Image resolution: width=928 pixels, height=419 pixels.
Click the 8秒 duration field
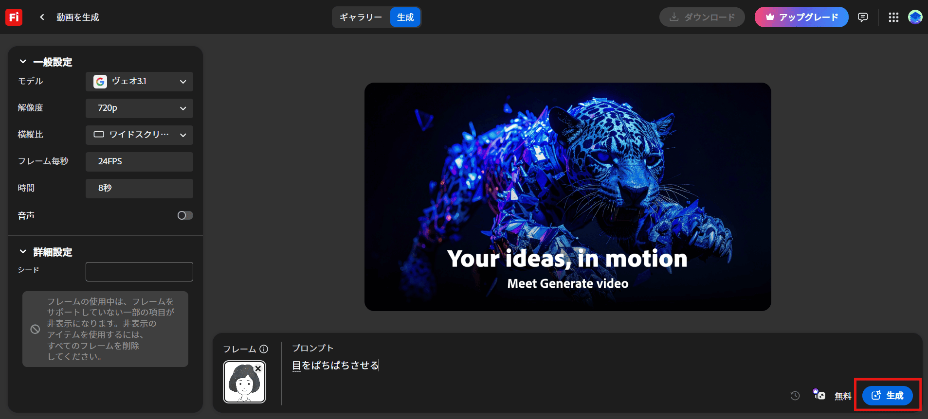(139, 189)
